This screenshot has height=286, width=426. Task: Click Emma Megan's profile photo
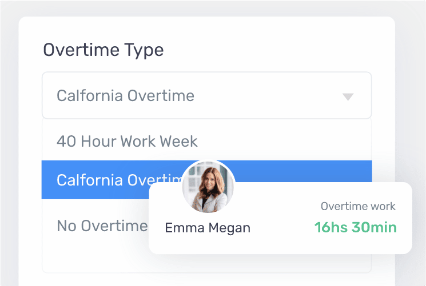[x=208, y=187]
